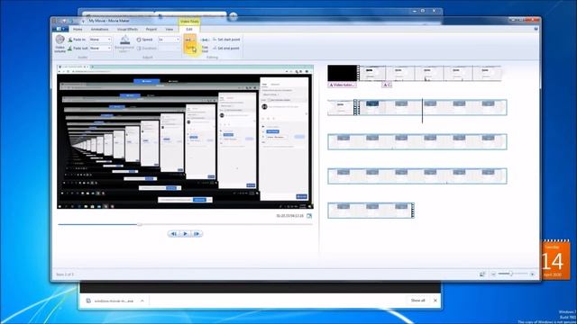Click the zoom out minus button
The image size is (577, 324).
[493, 274]
